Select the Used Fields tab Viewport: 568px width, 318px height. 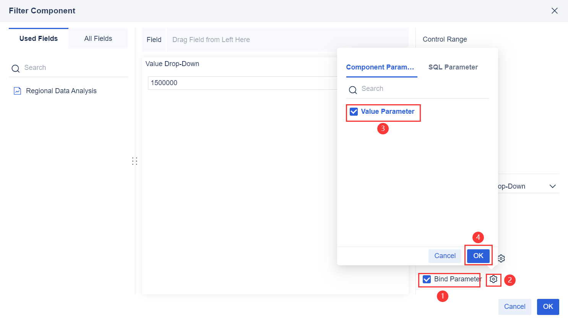(38, 38)
